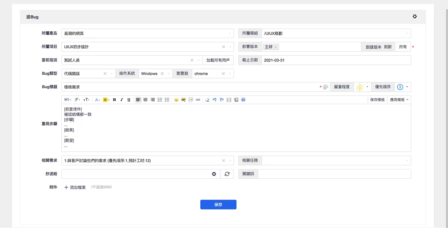Insert hyperlink in editor
The image size is (448, 228).
click(x=198, y=100)
